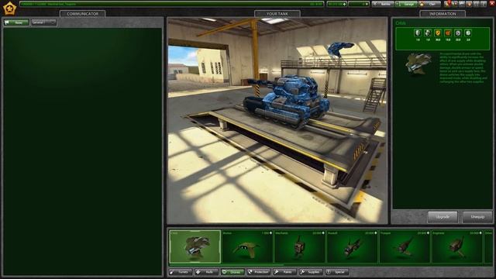Click the Crisis drone description text
This screenshot has width=496, height=279.
(x=463, y=67)
